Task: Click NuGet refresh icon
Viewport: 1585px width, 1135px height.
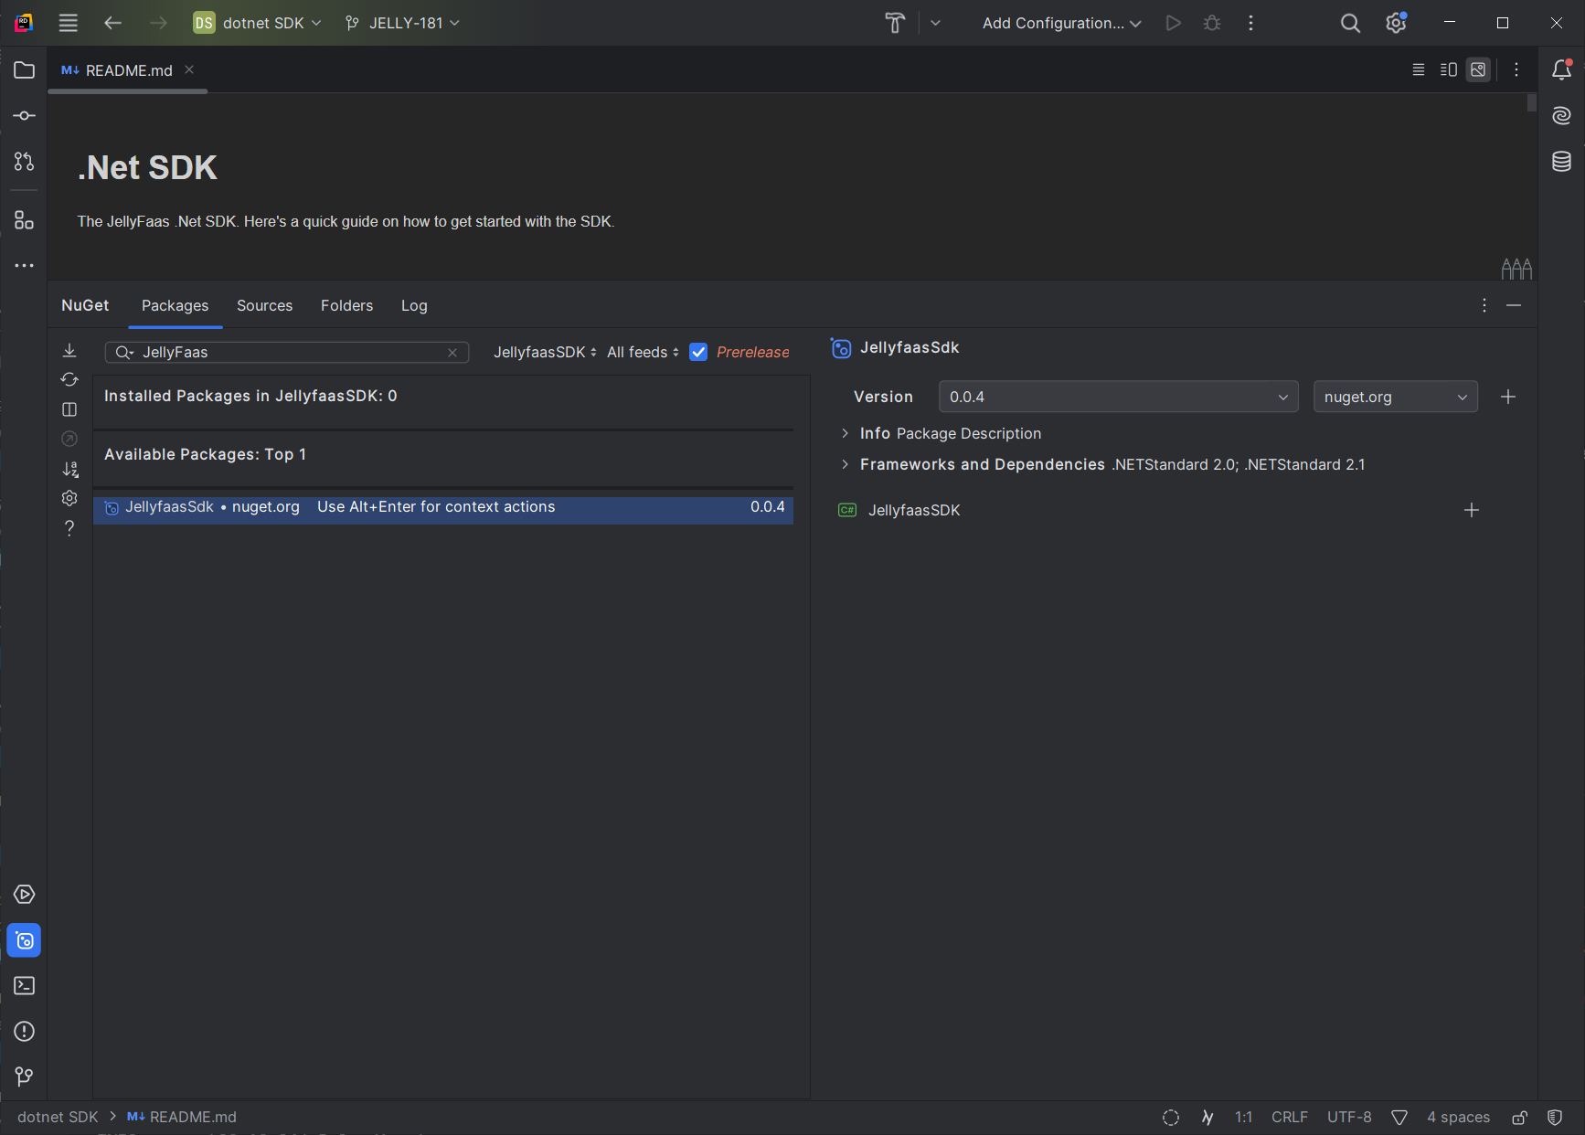Action: (x=69, y=380)
